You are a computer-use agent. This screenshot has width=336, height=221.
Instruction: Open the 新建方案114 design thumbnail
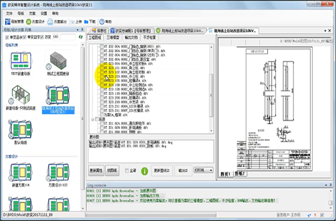tap(21, 172)
